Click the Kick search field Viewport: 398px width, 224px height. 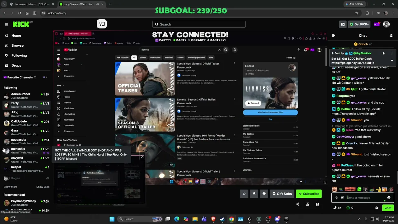[199, 24]
